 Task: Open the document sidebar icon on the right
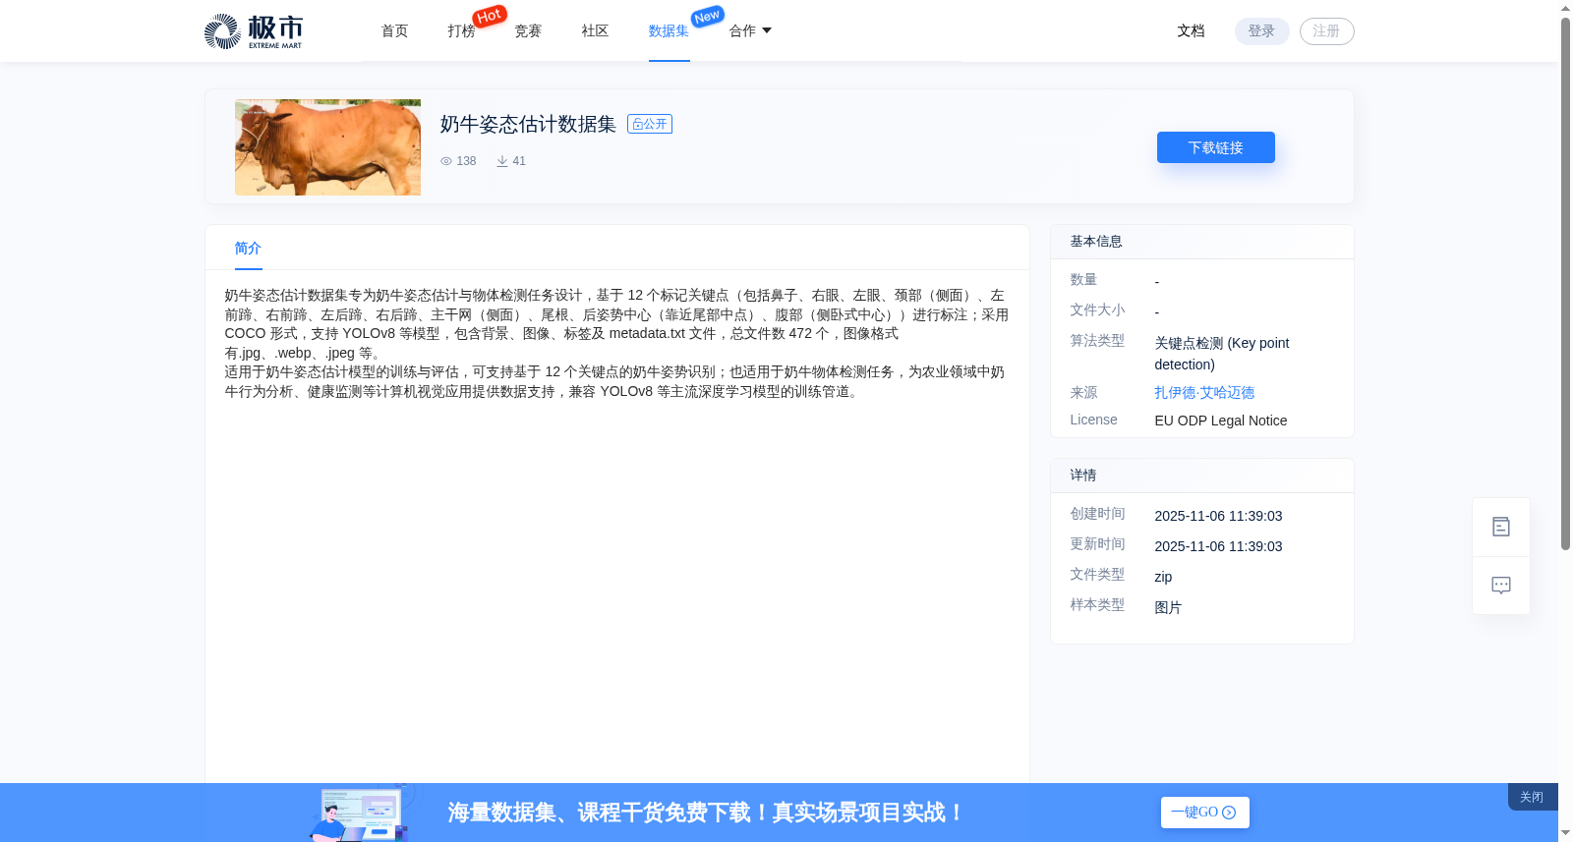[x=1501, y=528]
